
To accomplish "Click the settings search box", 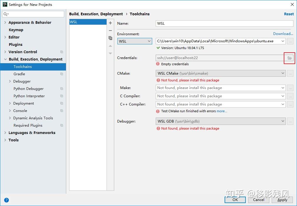I will [x=33, y=14].
